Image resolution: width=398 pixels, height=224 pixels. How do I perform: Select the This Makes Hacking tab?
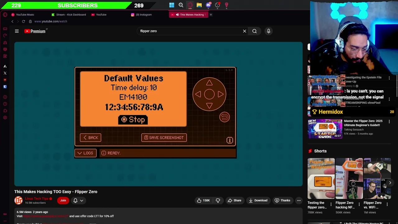(189, 15)
